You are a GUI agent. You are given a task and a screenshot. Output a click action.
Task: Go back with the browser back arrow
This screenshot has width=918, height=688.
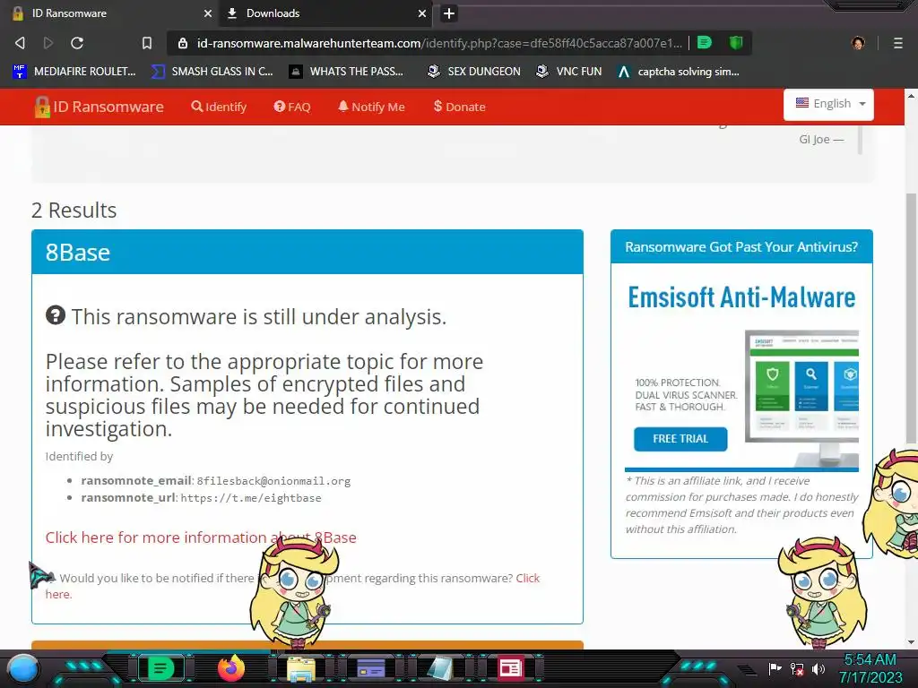[20, 43]
